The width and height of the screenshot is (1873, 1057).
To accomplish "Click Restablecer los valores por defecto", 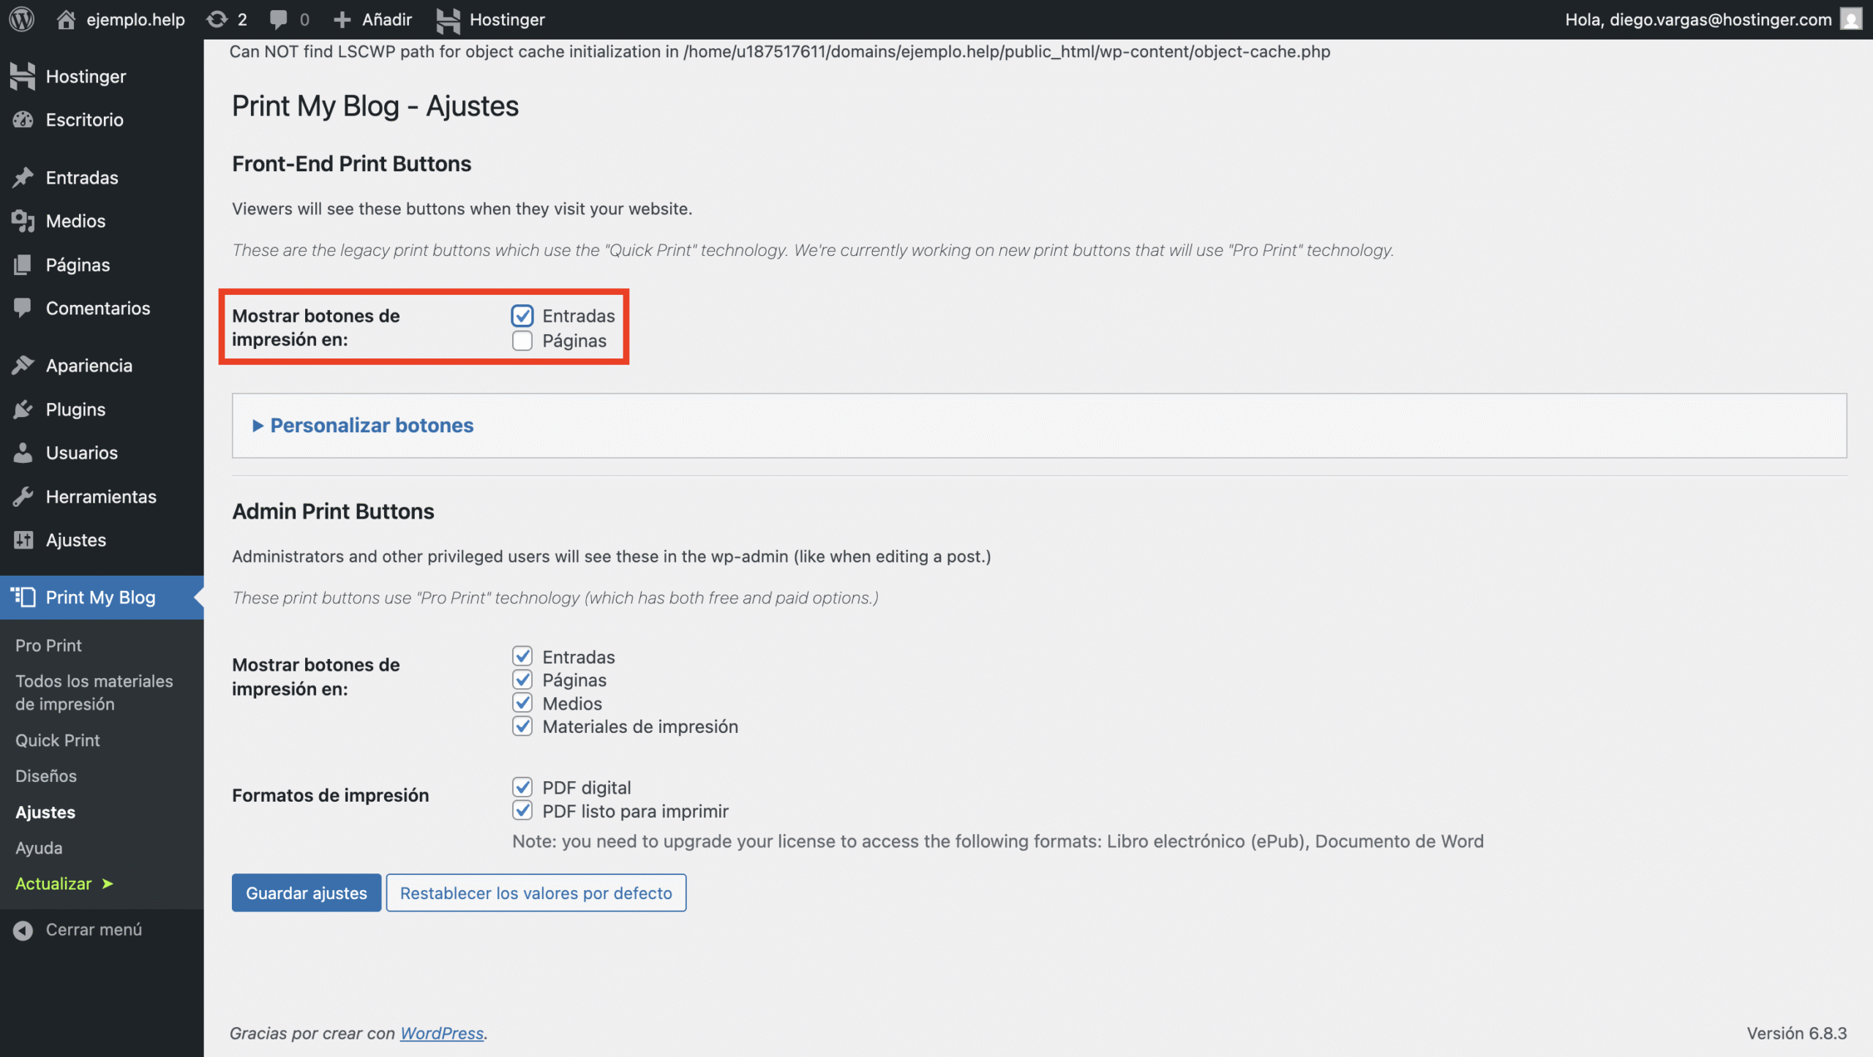I will (x=536, y=893).
